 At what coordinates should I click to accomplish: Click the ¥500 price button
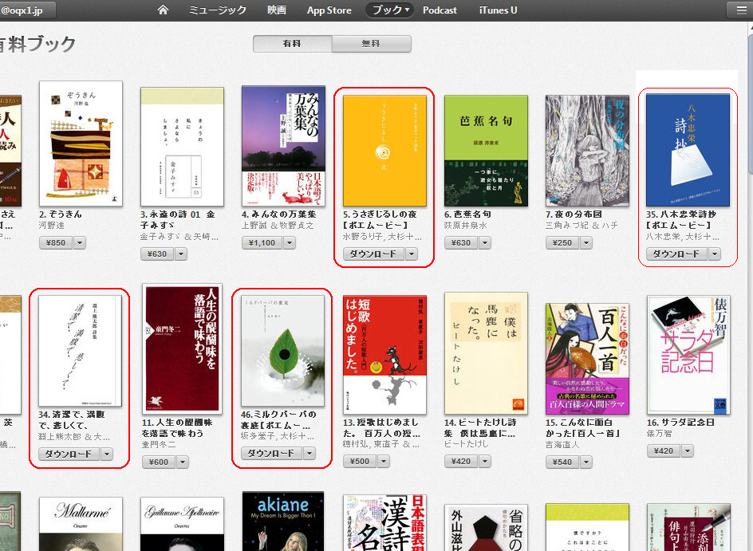[360, 462]
